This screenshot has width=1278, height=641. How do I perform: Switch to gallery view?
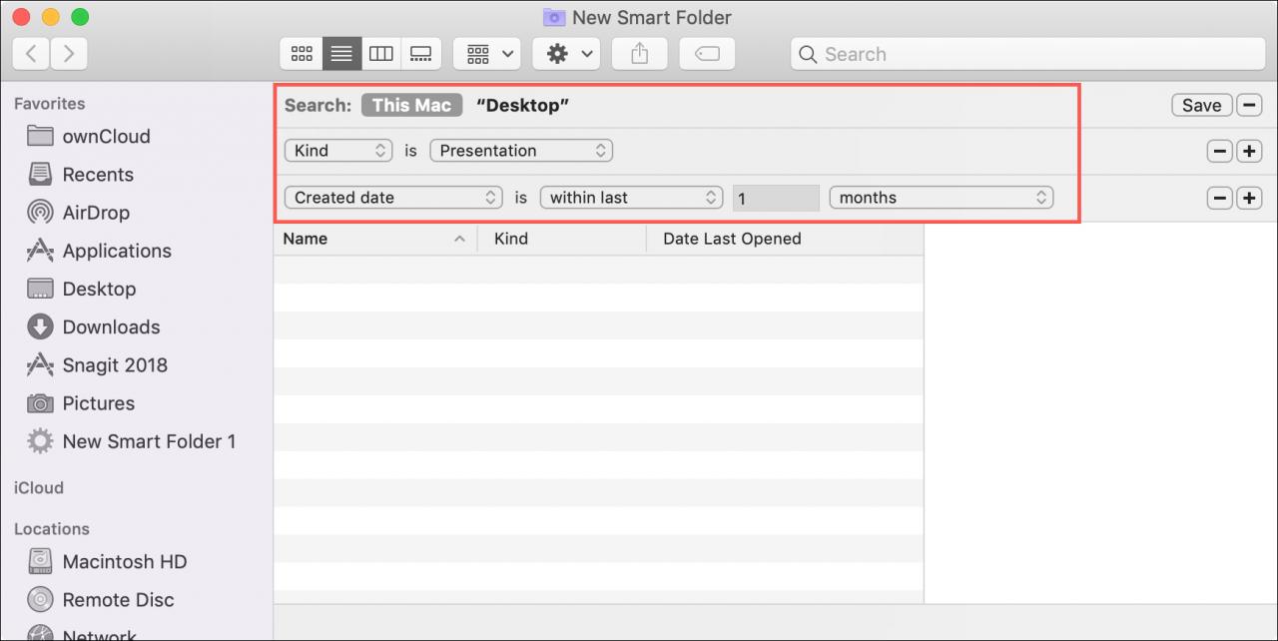(421, 54)
